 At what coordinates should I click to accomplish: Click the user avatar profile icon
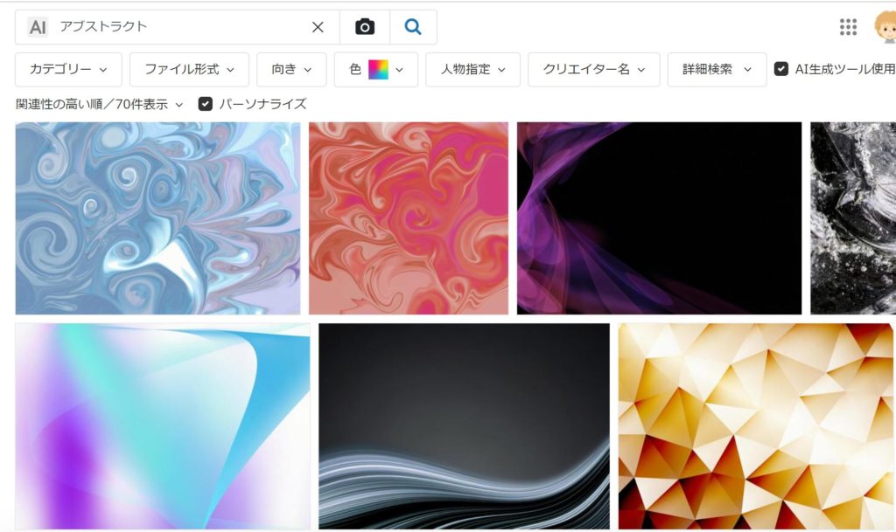[885, 27]
